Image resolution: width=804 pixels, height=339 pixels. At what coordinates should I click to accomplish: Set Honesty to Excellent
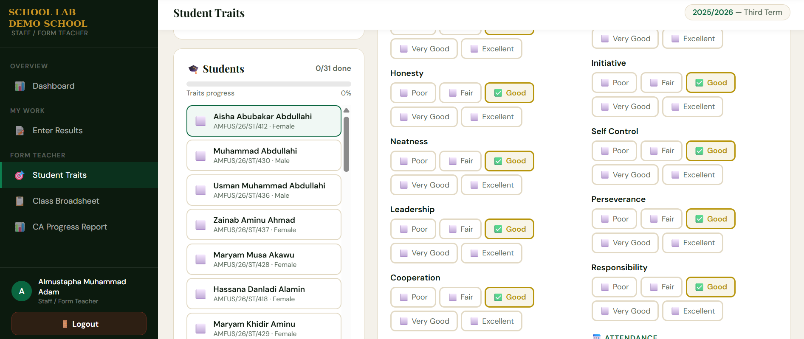491,117
